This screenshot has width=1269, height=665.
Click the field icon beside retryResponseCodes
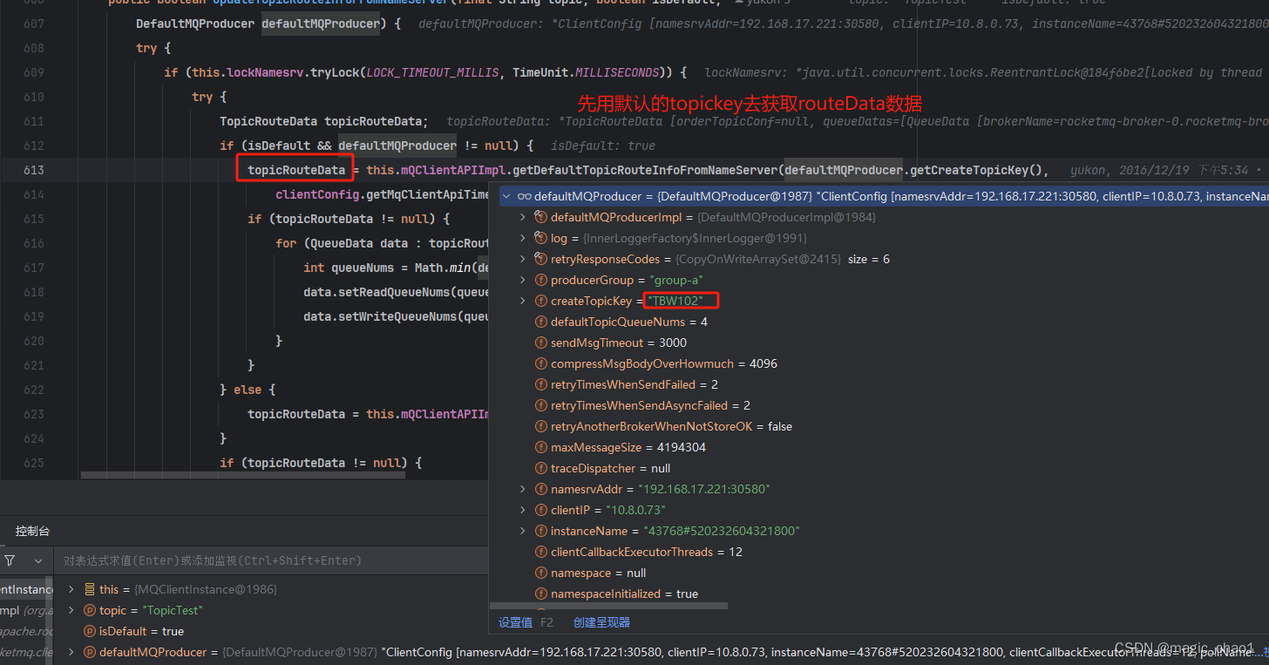pos(540,259)
